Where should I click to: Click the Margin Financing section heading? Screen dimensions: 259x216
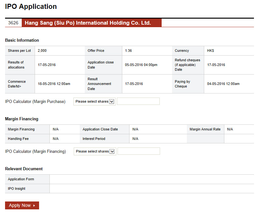point(22,119)
